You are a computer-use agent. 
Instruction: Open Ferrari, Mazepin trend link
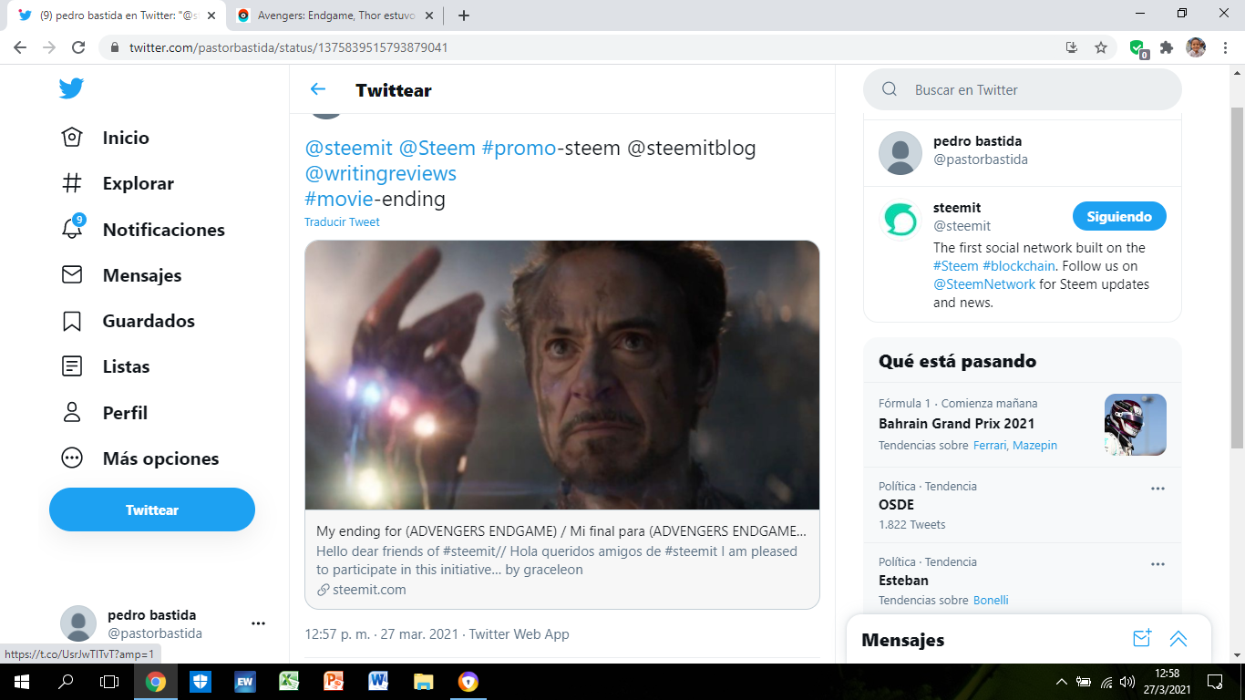pos(1015,446)
